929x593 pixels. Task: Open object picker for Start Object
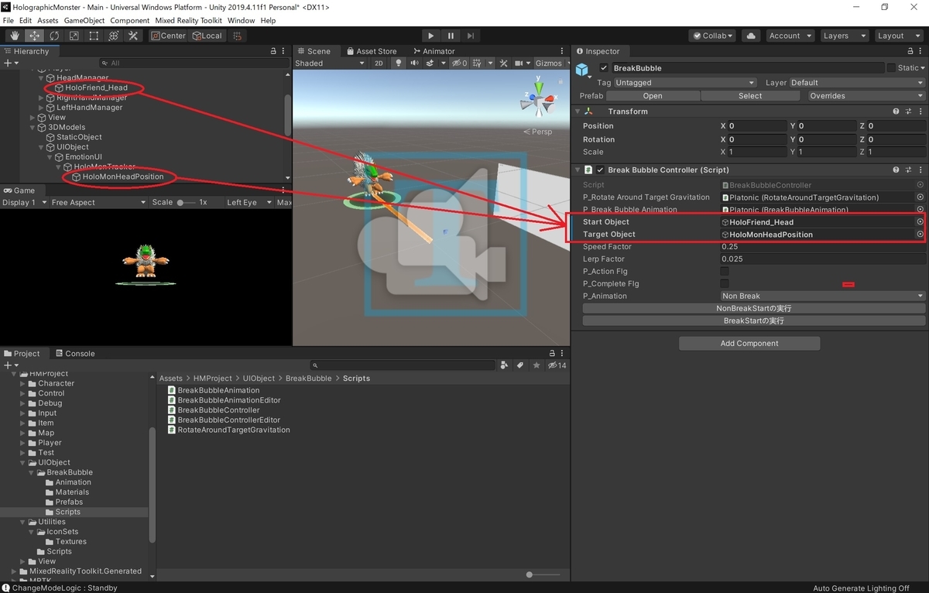click(x=920, y=221)
